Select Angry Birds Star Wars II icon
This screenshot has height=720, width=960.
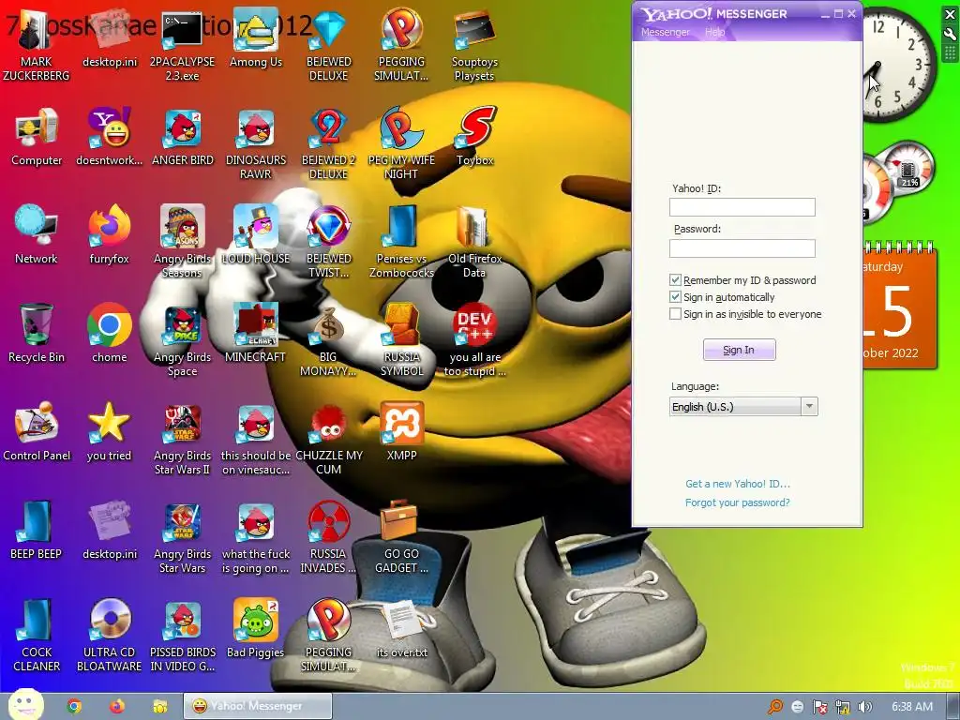(183, 438)
